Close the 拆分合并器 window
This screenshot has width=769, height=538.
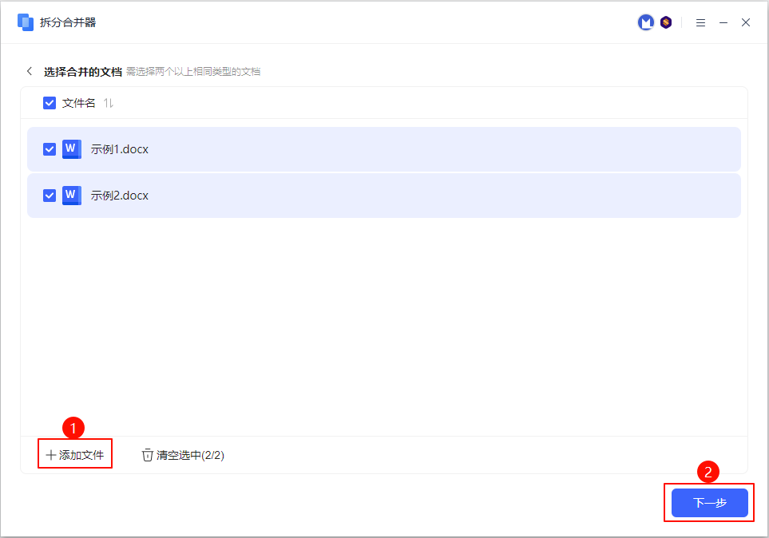click(746, 23)
